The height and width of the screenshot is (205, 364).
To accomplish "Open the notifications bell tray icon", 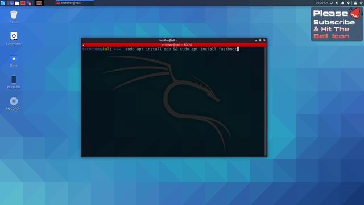I will tap(342, 3).
